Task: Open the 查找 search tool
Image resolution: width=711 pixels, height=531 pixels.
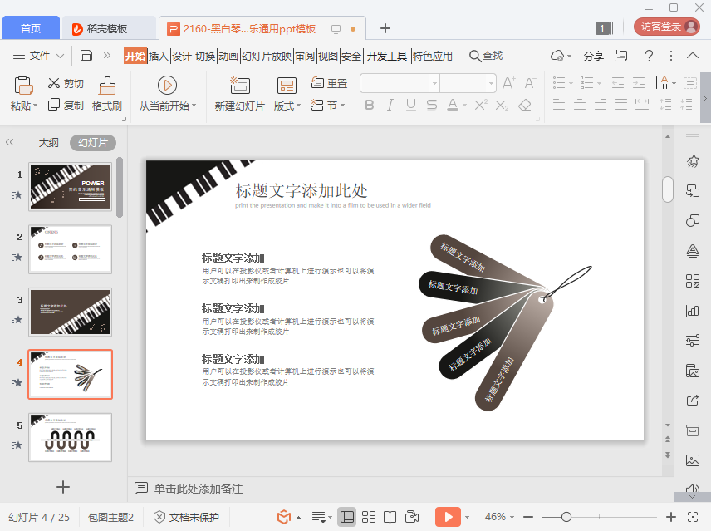Action: tap(486, 56)
